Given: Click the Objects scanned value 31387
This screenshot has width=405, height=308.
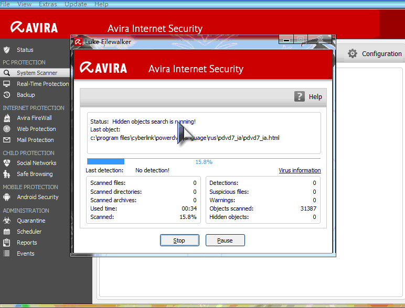Looking at the screenshot, I should (x=308, y=208).
